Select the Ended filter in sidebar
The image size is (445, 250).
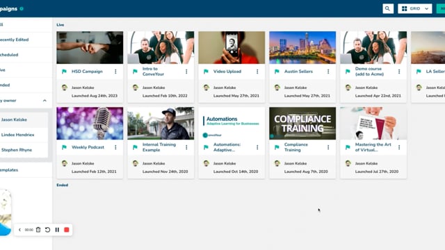(26, 85)
